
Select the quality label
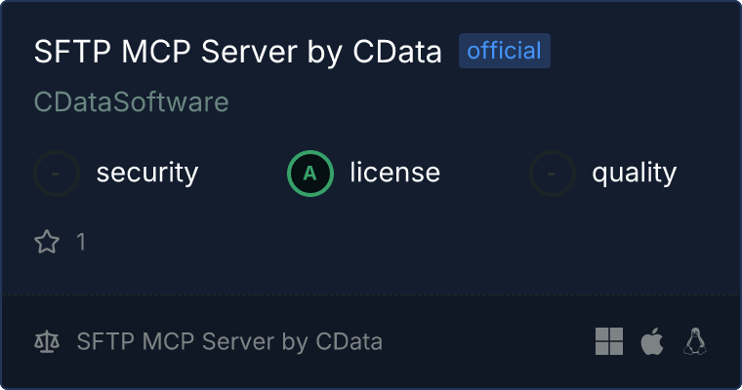pos(635,173)
